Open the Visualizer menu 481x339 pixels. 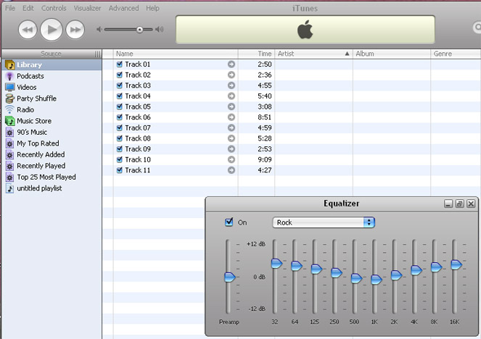coord(87,8)
